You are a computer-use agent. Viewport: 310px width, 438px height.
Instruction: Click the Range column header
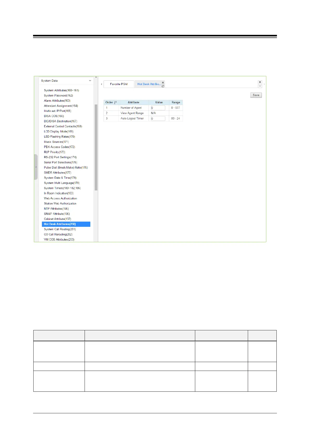click(x=176, y=102)
